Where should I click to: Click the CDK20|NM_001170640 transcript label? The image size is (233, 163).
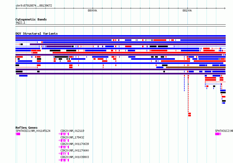(x=75, y=150)
